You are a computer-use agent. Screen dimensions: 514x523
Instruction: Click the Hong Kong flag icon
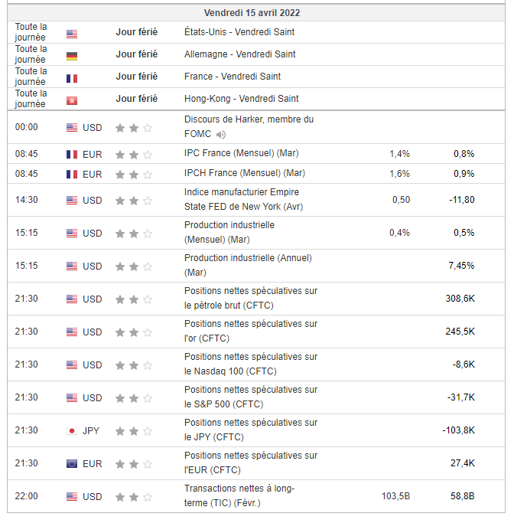click(72, 100)
